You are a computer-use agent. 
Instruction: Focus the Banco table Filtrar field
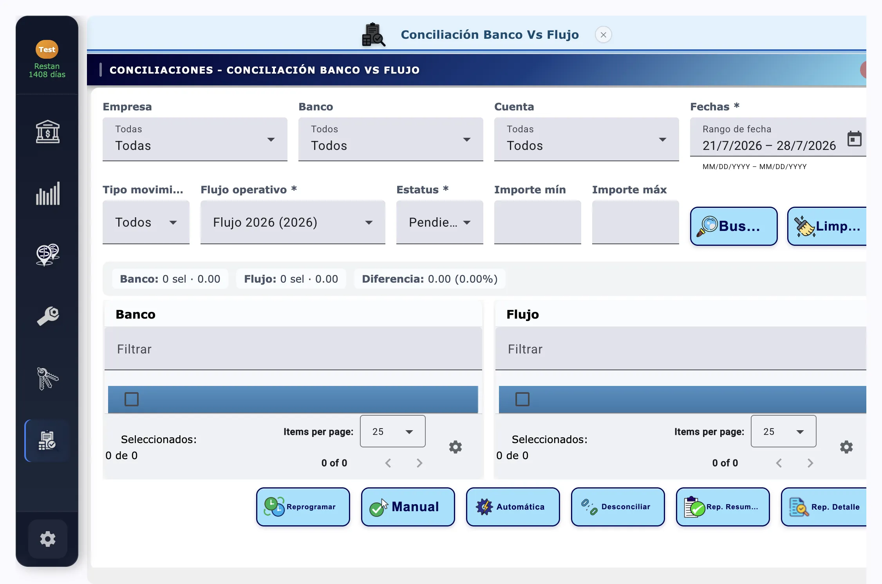pos(293,349)
